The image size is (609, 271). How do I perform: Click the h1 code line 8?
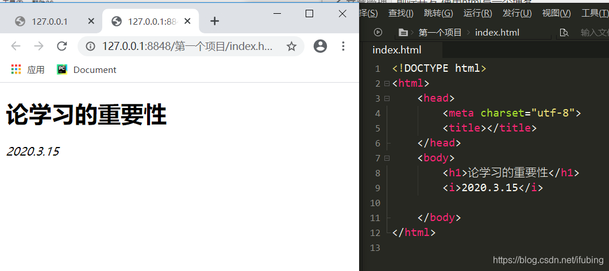511,173
